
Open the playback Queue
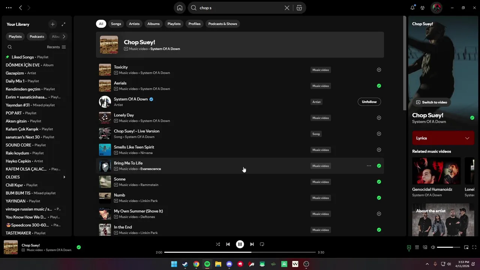pyautogui.click(x=417, y=247)
